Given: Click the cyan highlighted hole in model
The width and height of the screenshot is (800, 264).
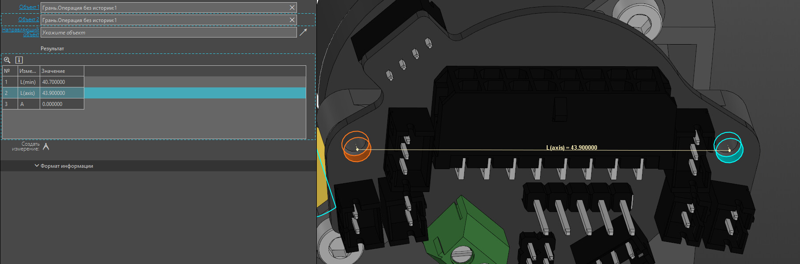Looking at the screenshot, I should tap(728, 147).
